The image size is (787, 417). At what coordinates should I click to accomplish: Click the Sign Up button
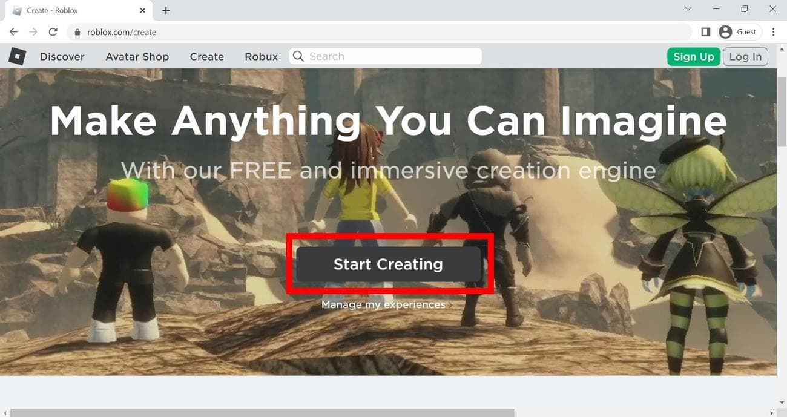pyautogui.click(x=693, y=56)
